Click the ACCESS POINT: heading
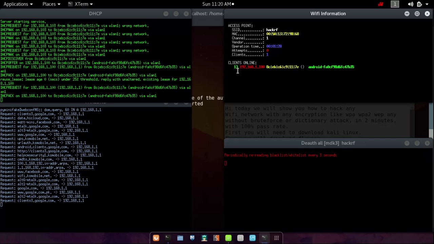This screenshot has height=244, width=434. click(240, 26)
